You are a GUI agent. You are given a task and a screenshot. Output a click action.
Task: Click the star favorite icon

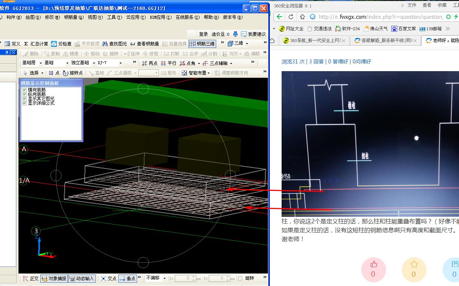point(414,264)
